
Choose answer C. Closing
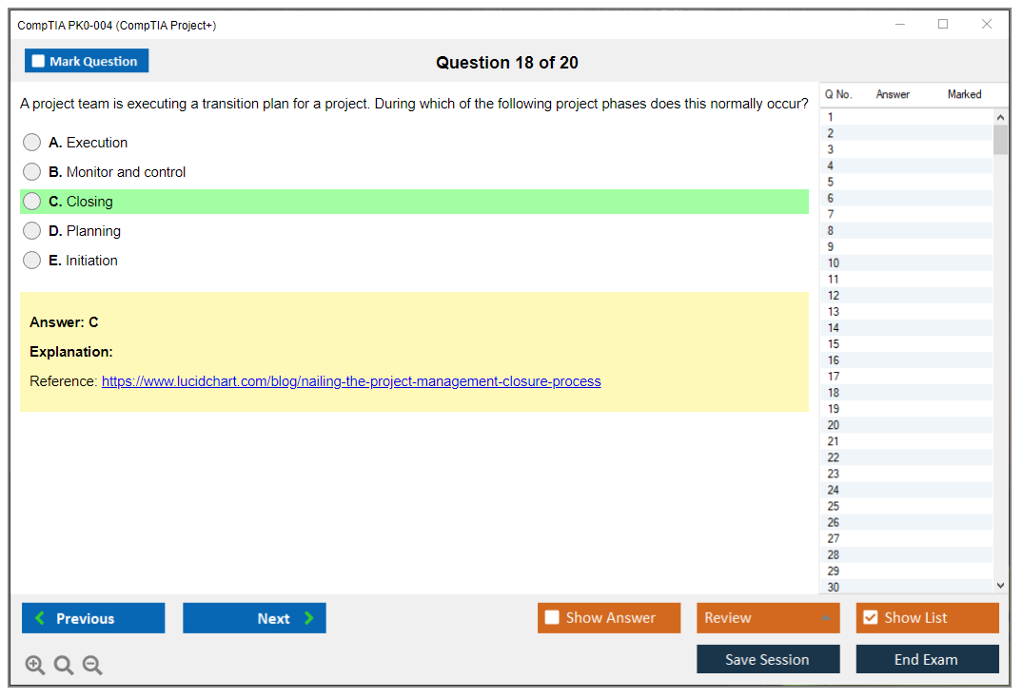[32, 202]
